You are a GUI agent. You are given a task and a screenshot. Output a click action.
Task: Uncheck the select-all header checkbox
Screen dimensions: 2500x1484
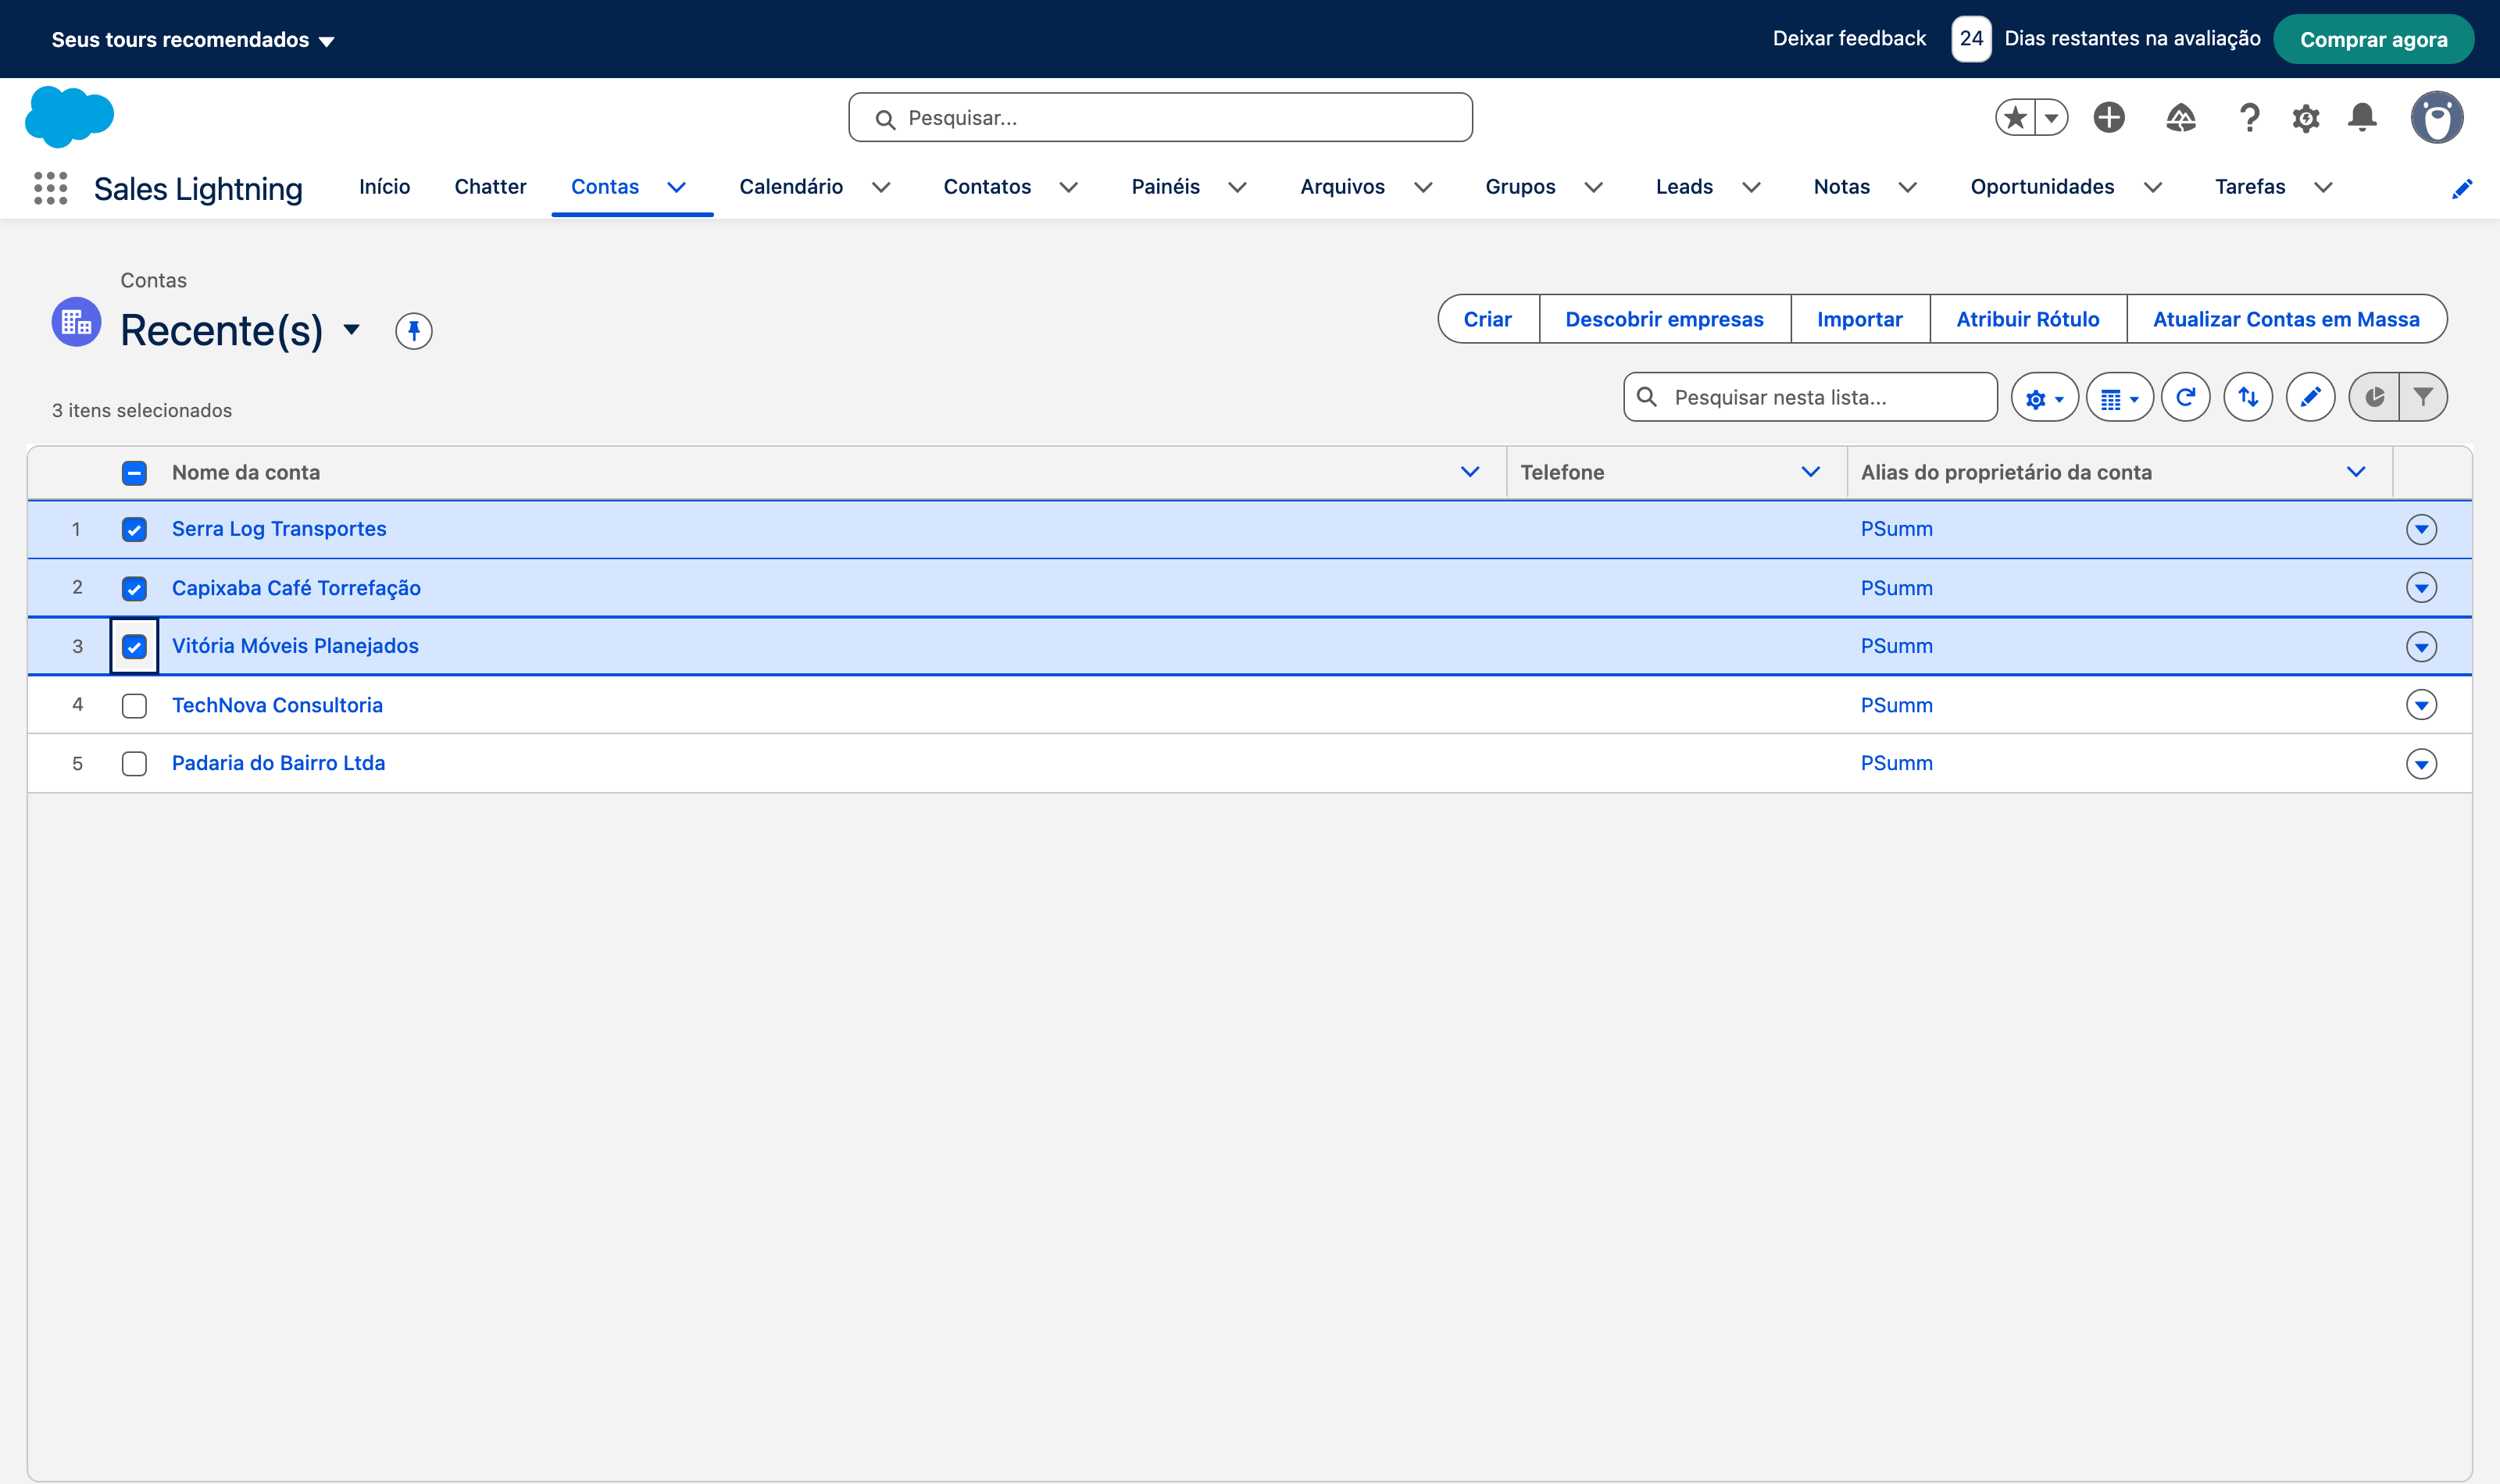[x=134, y=473]
